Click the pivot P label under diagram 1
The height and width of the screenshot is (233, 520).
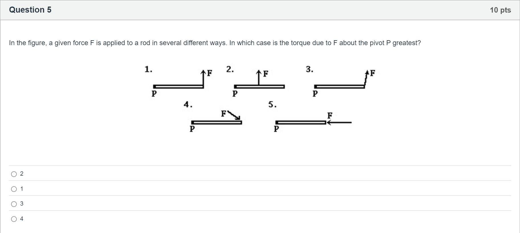(154, 93)
